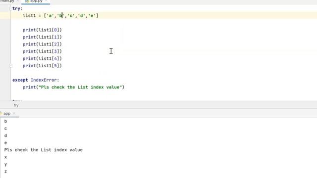This screenshot has width=317, height=178.
Task: Close the app.py editor tab
Action: [x=47, y=1]
